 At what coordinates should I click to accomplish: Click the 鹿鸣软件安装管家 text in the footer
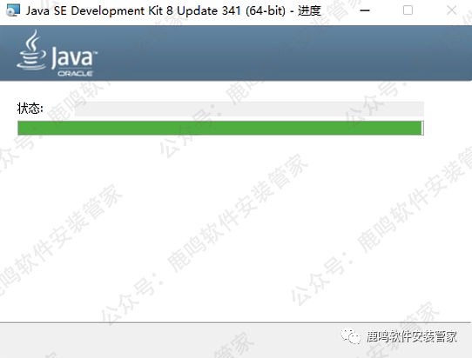412,336
